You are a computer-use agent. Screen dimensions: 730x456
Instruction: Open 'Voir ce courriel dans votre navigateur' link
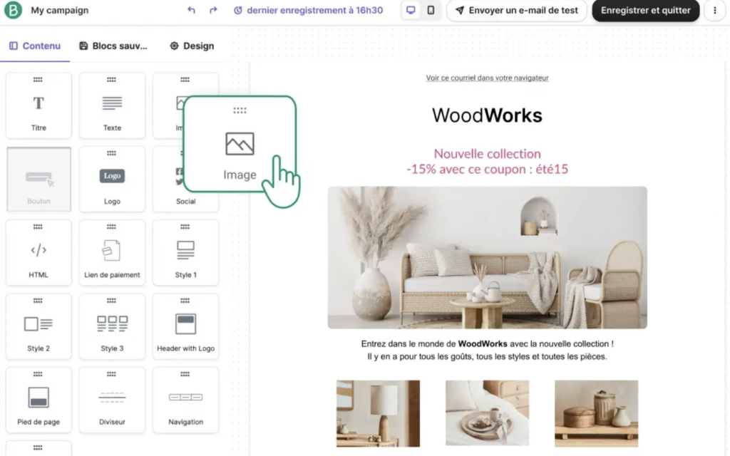(487, 78)
